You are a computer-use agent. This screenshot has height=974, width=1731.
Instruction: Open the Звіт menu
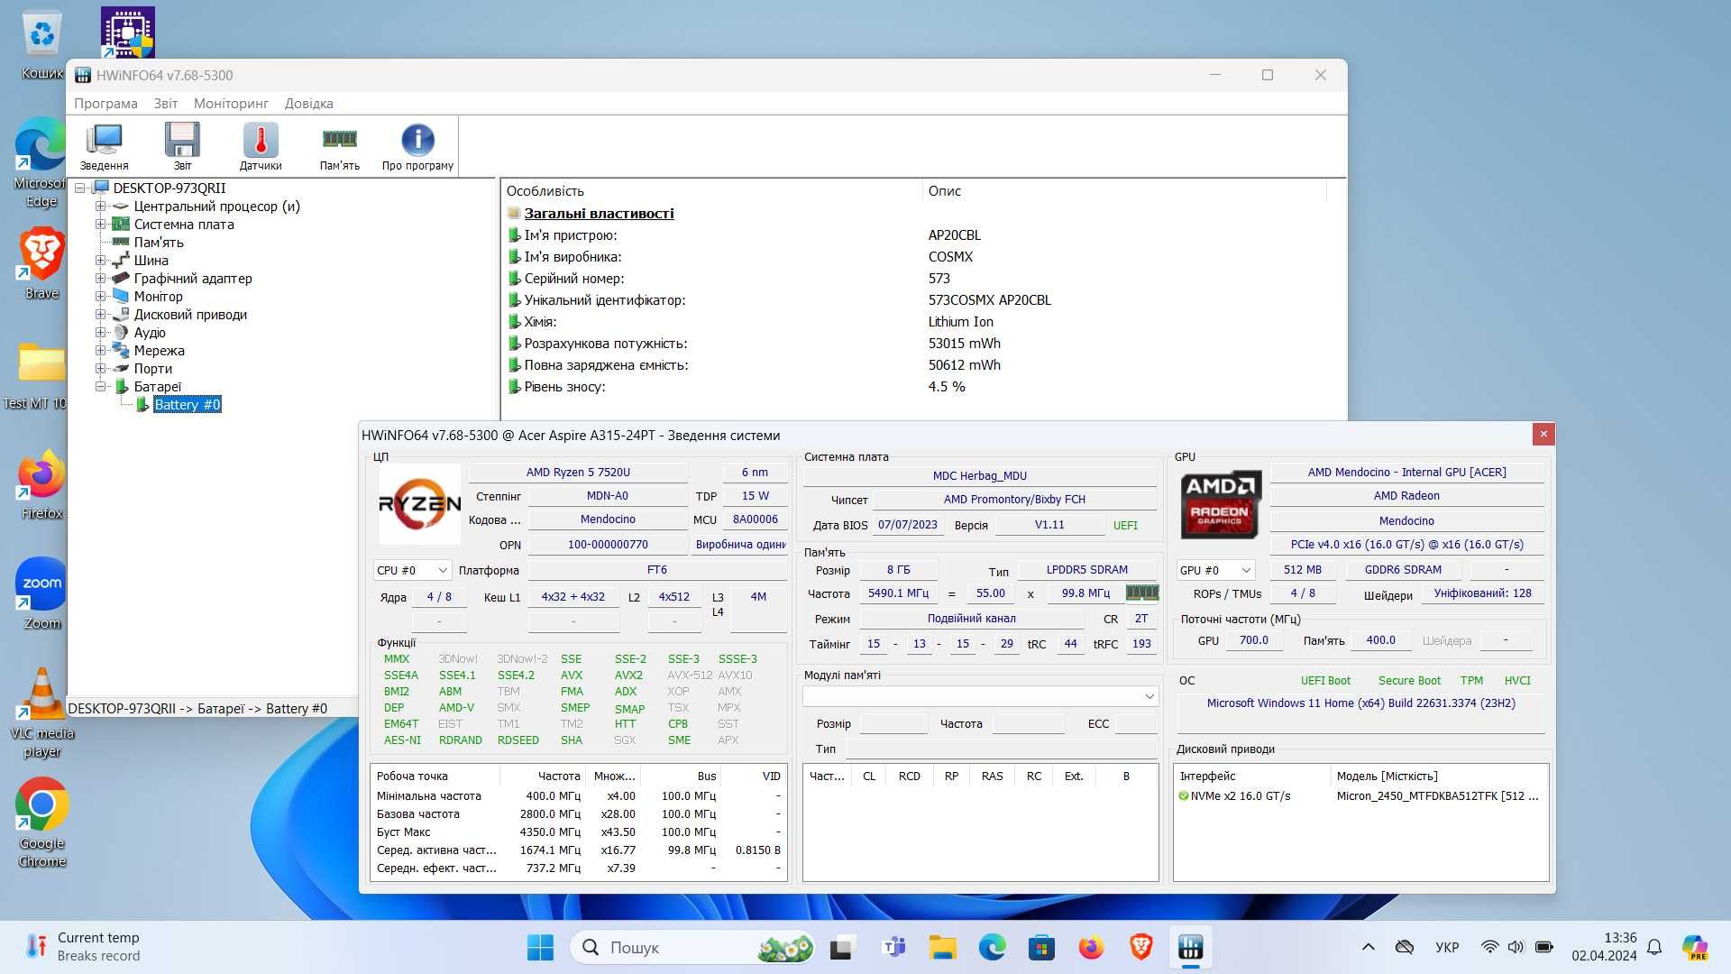(x=165, y=103)
